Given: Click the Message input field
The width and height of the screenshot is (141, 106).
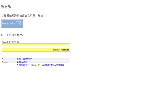Looking at the screenshot, I should (x=36, y=62).
